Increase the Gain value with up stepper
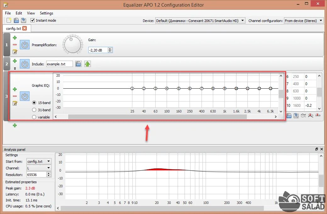 [110, 49]
